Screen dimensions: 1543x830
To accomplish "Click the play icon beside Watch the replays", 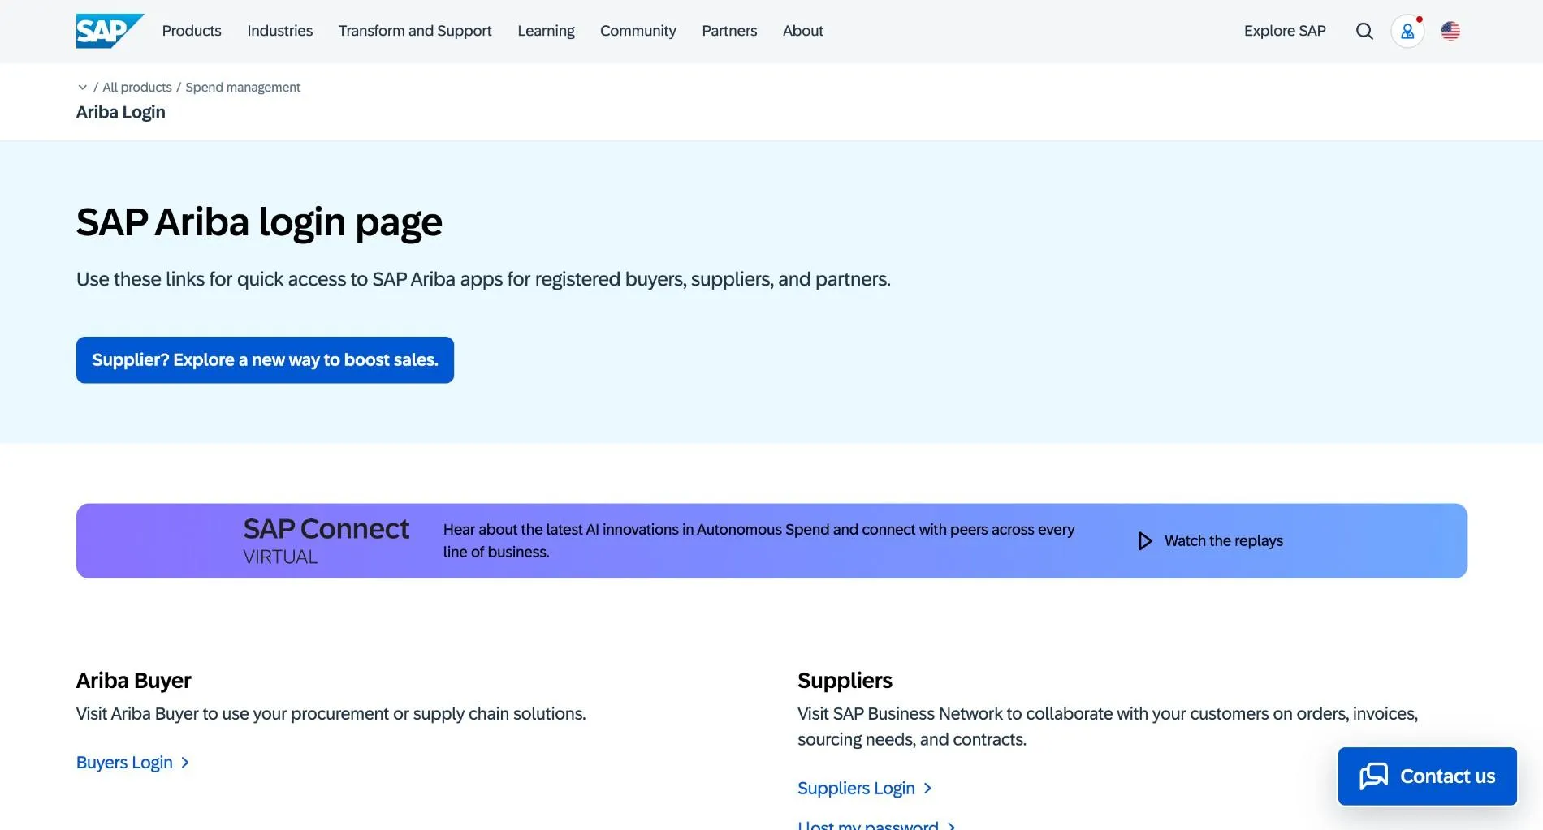I will tap(1145, 541).
